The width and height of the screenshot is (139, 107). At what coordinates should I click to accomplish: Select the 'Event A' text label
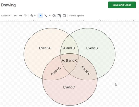[x=45, y=48]
